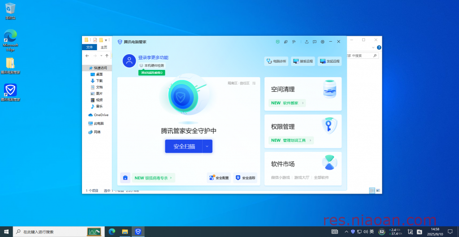Switch Explorer to large icons view
This screenshot has width=459, height=237.
pyautogui.click(x=378, y=190)
